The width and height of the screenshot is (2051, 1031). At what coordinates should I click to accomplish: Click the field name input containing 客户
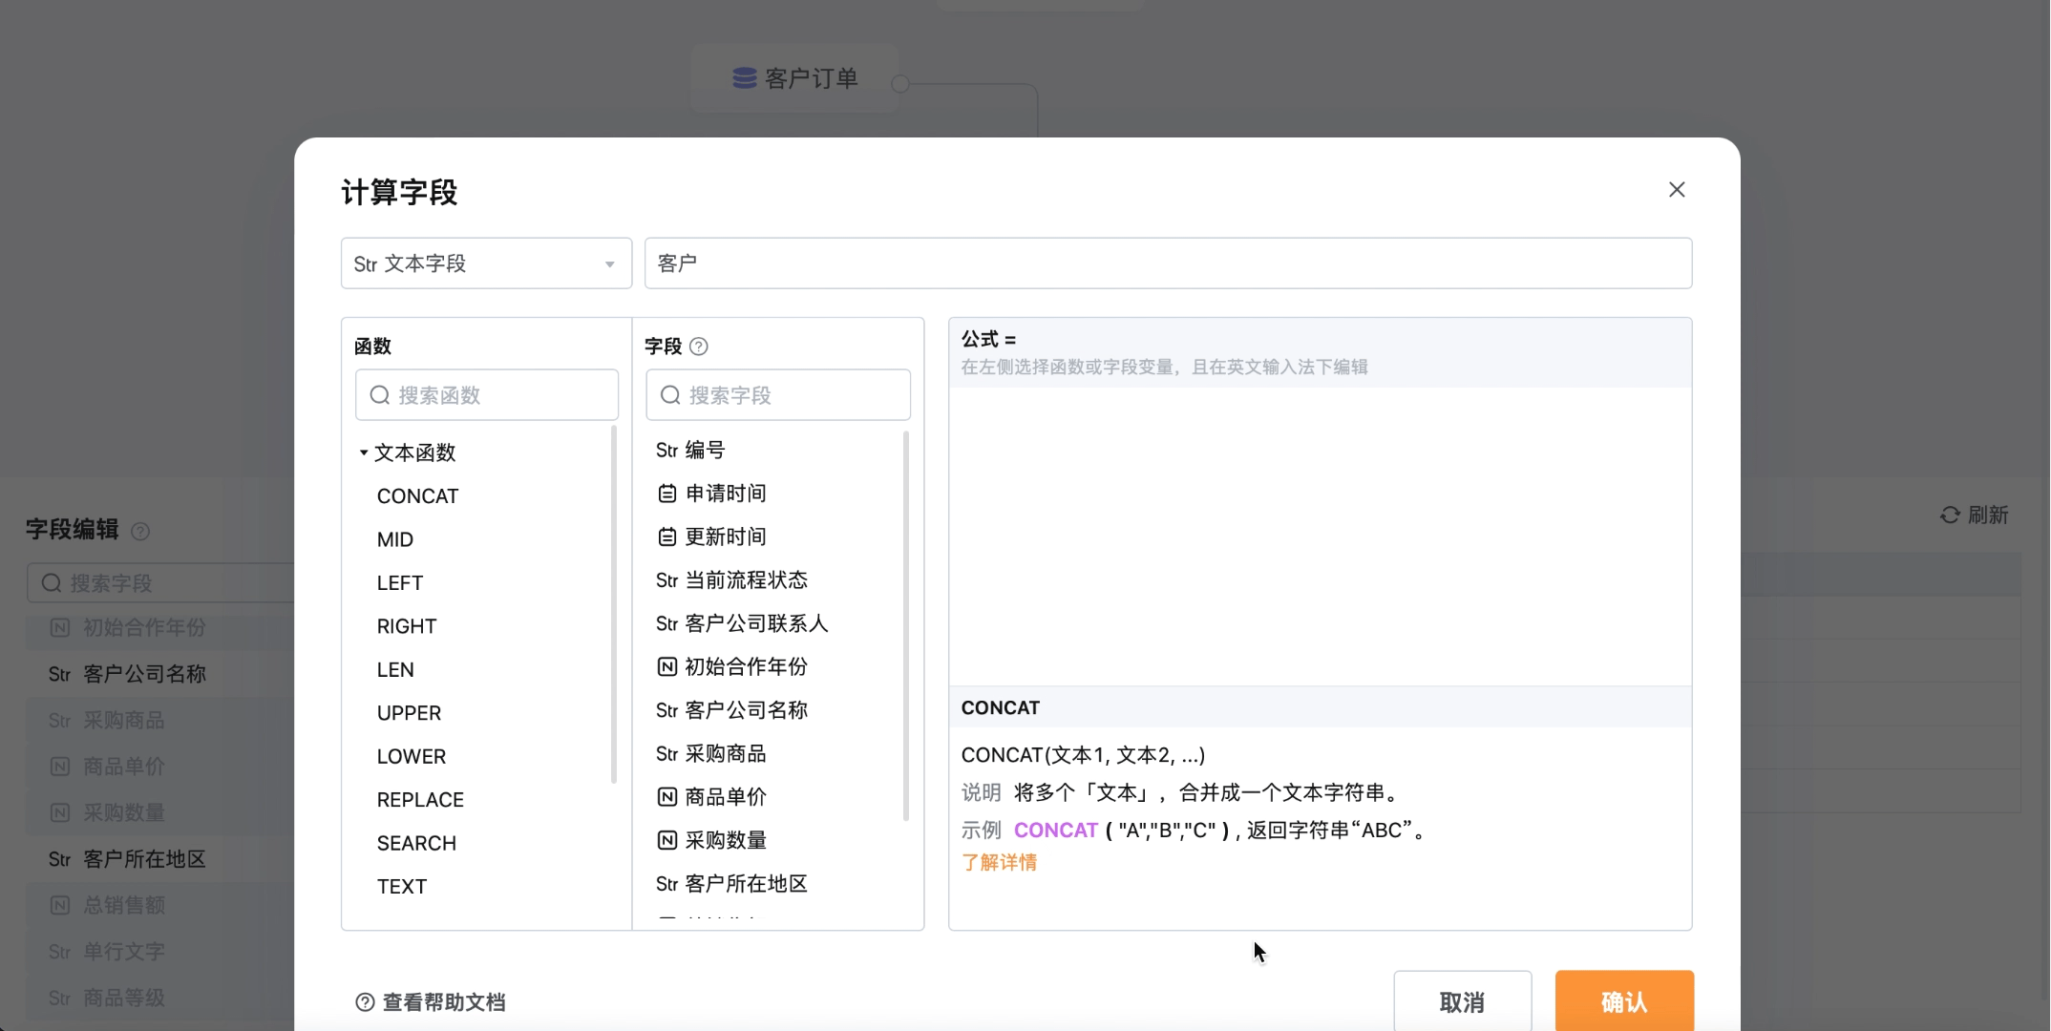coord(1168,263)
